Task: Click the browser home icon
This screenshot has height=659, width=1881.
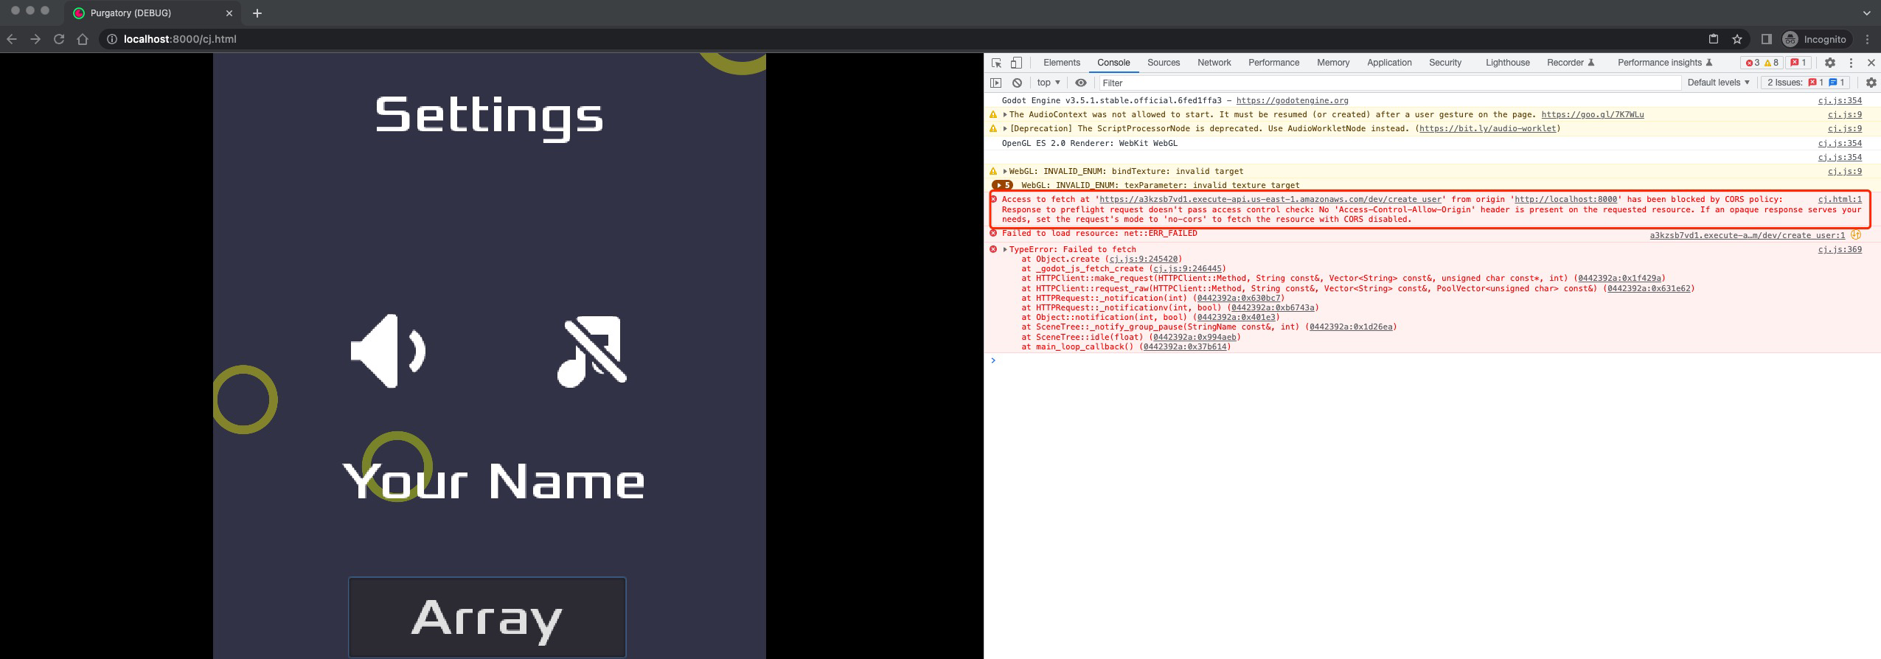Action: 83,39
